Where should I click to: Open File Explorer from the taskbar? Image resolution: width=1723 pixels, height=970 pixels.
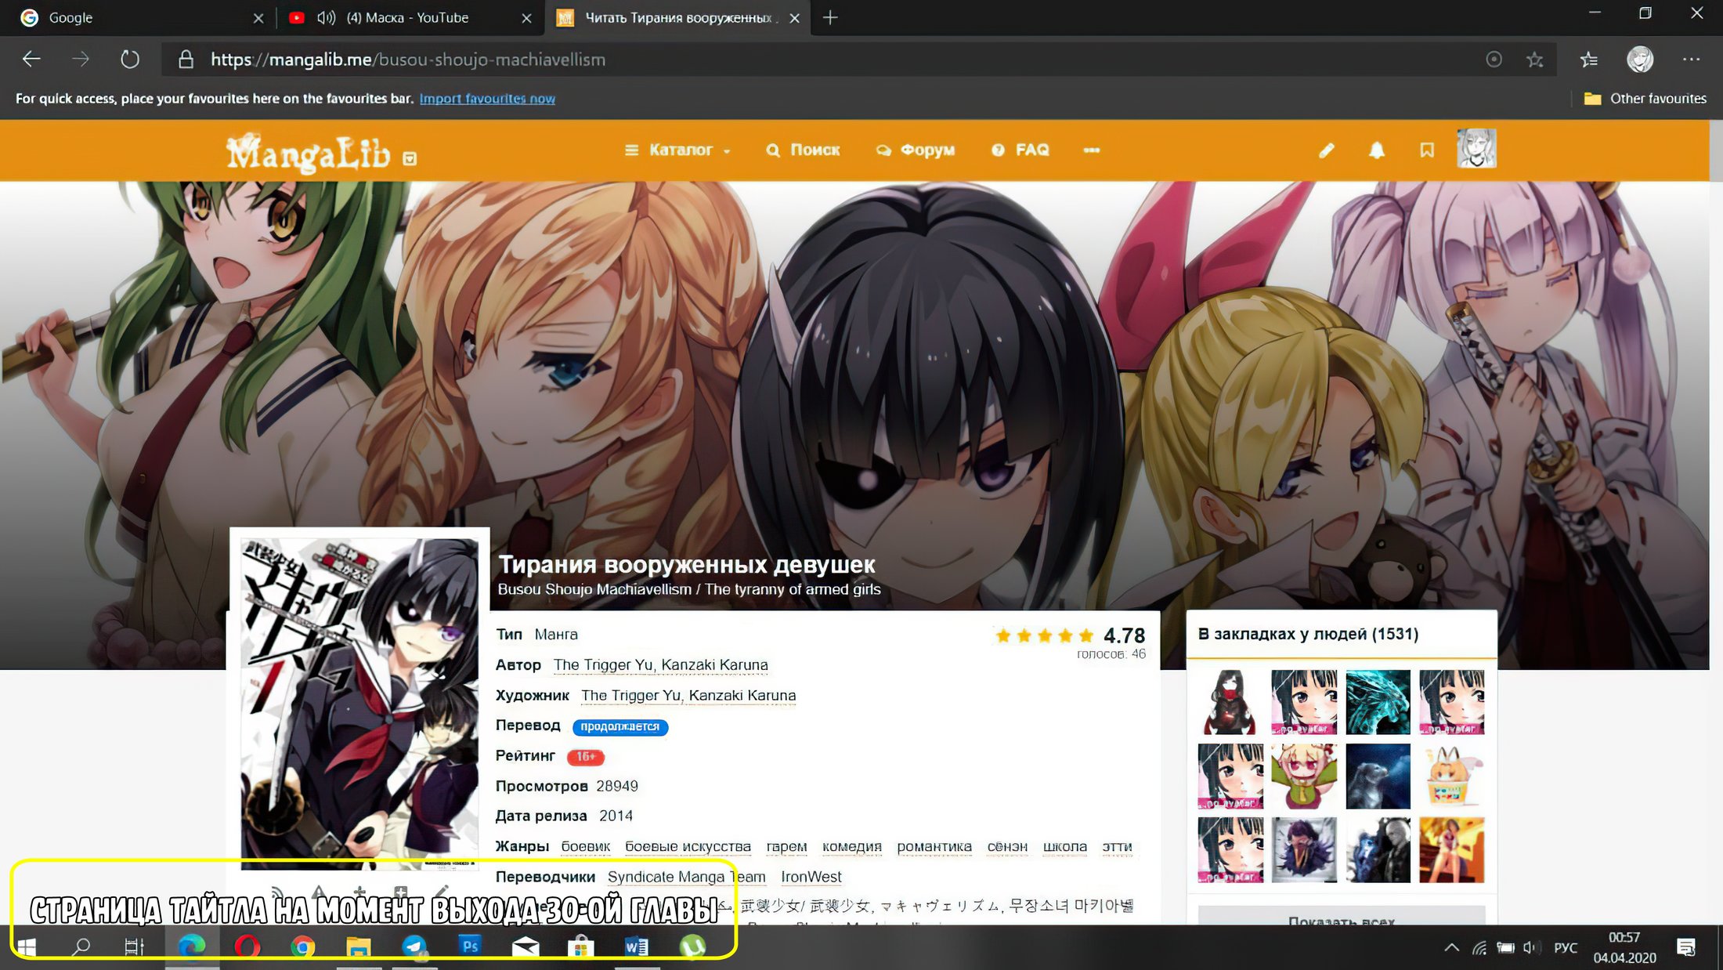pyautogui.click(x=359, y=947)
